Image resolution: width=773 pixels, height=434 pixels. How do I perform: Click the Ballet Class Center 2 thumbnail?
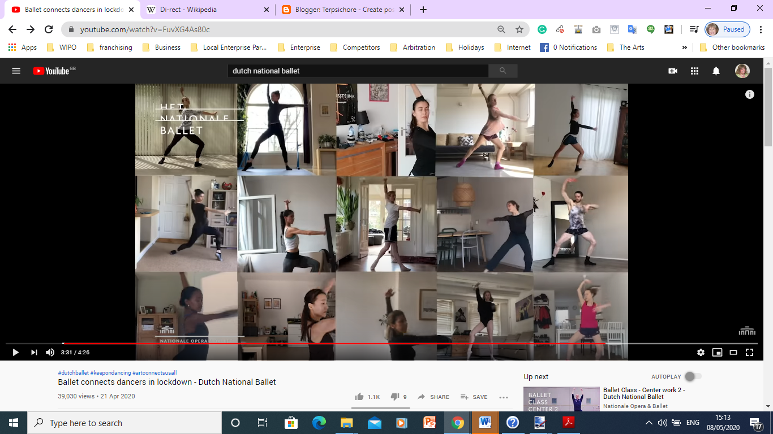tap(561, 399)
